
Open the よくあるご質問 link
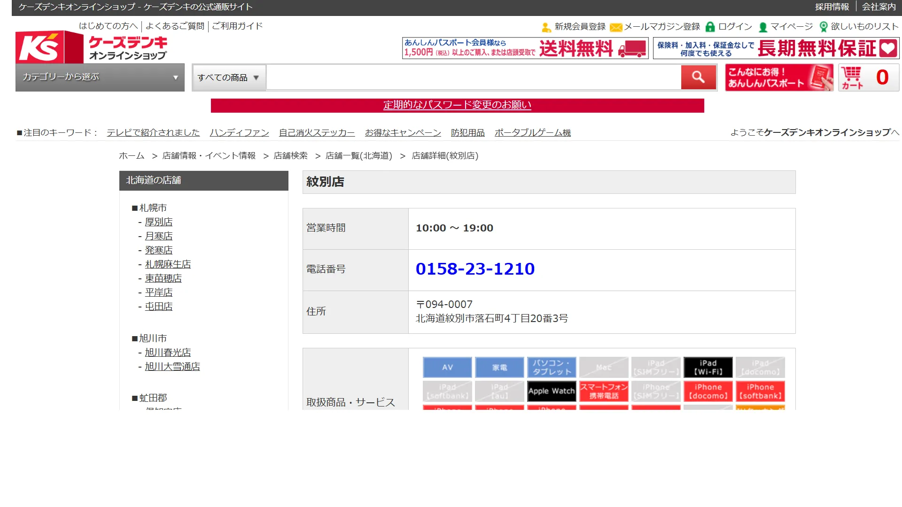[x=175, y=26]
